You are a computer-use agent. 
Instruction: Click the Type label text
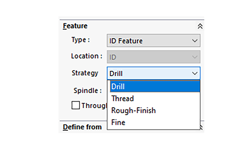pos(80,40)
